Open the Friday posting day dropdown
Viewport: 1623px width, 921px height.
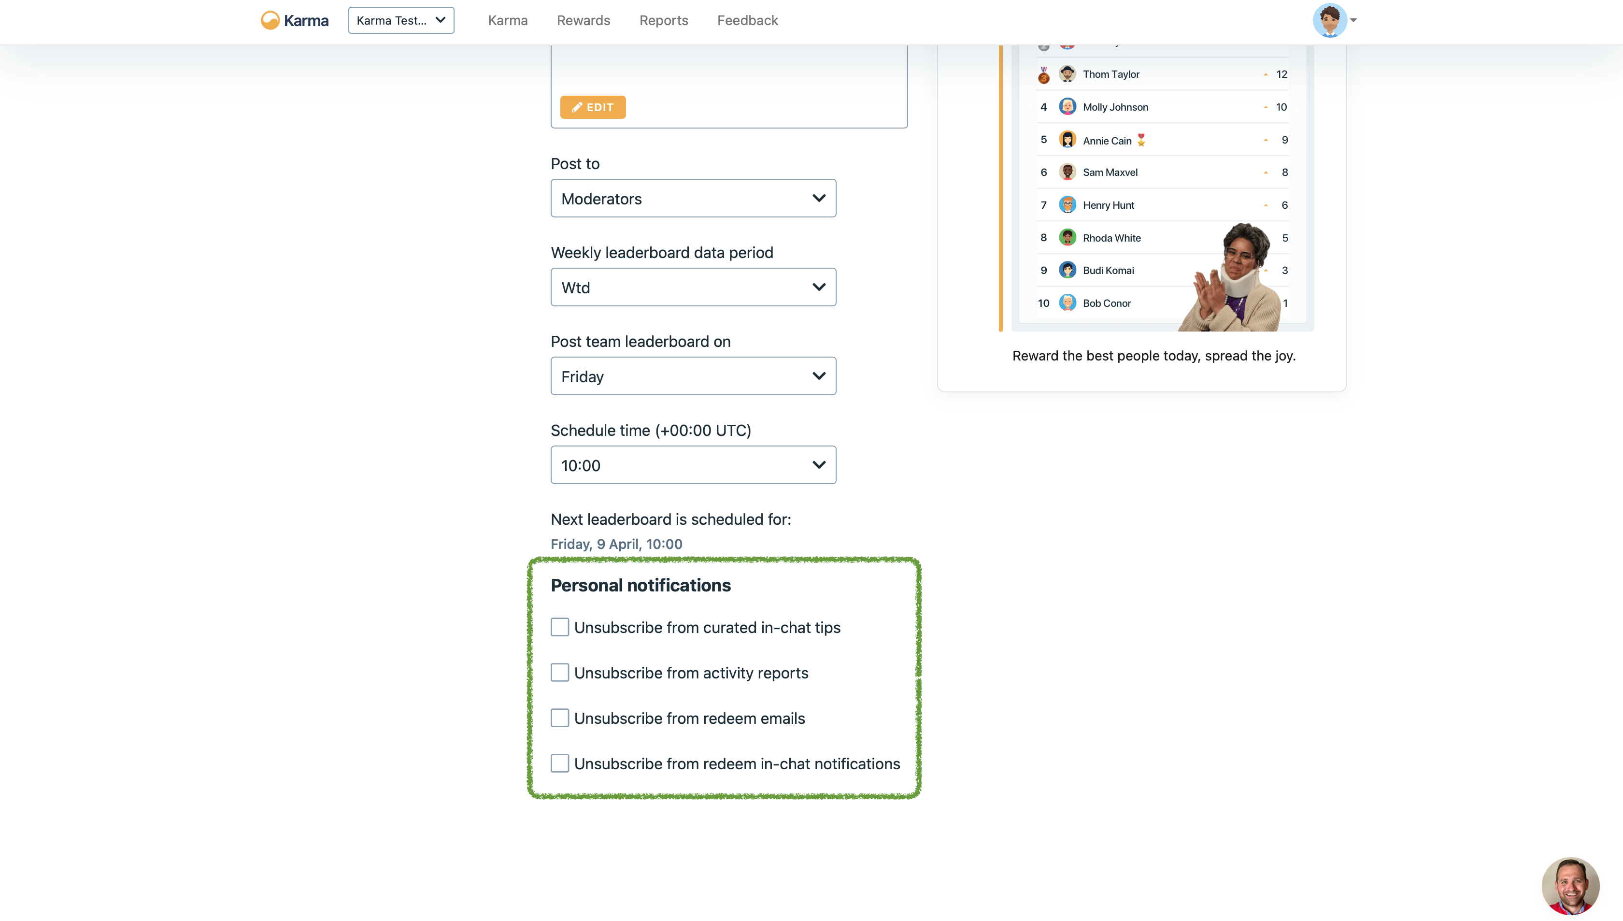point(693,376)
